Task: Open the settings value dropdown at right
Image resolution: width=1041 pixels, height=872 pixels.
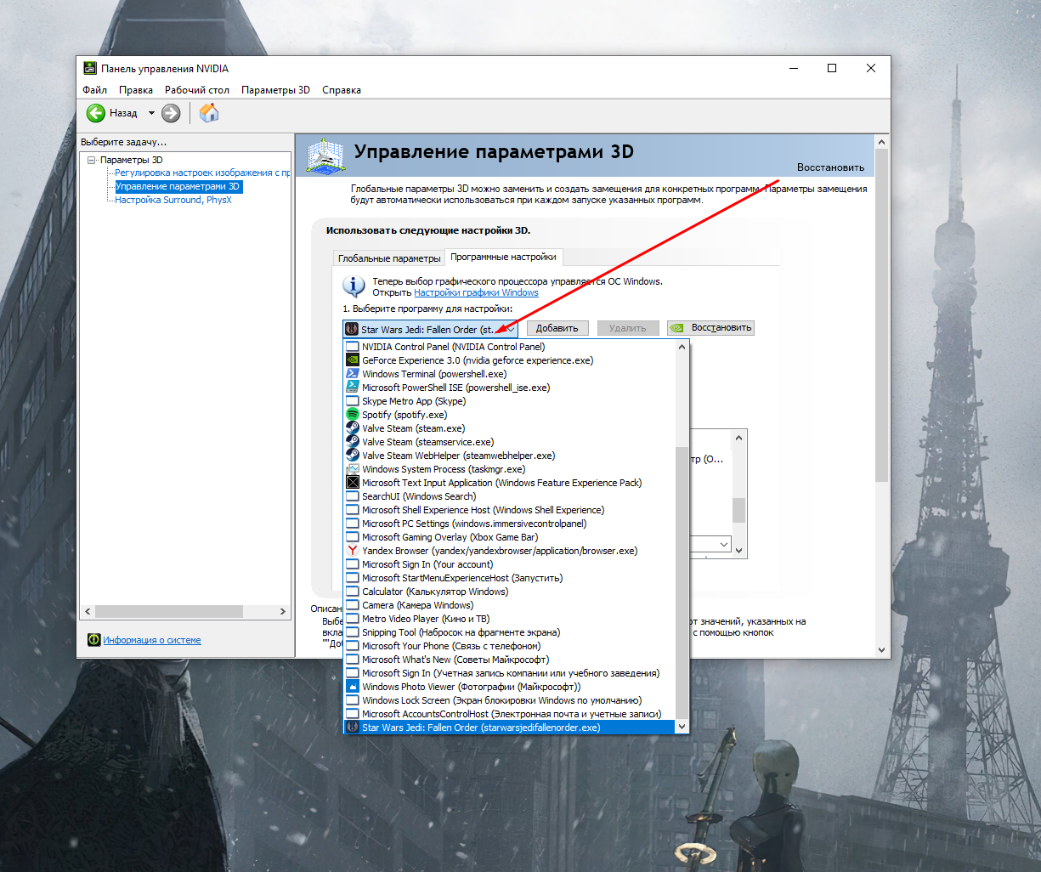Action: pyautogui.click(x=723, y=544)
